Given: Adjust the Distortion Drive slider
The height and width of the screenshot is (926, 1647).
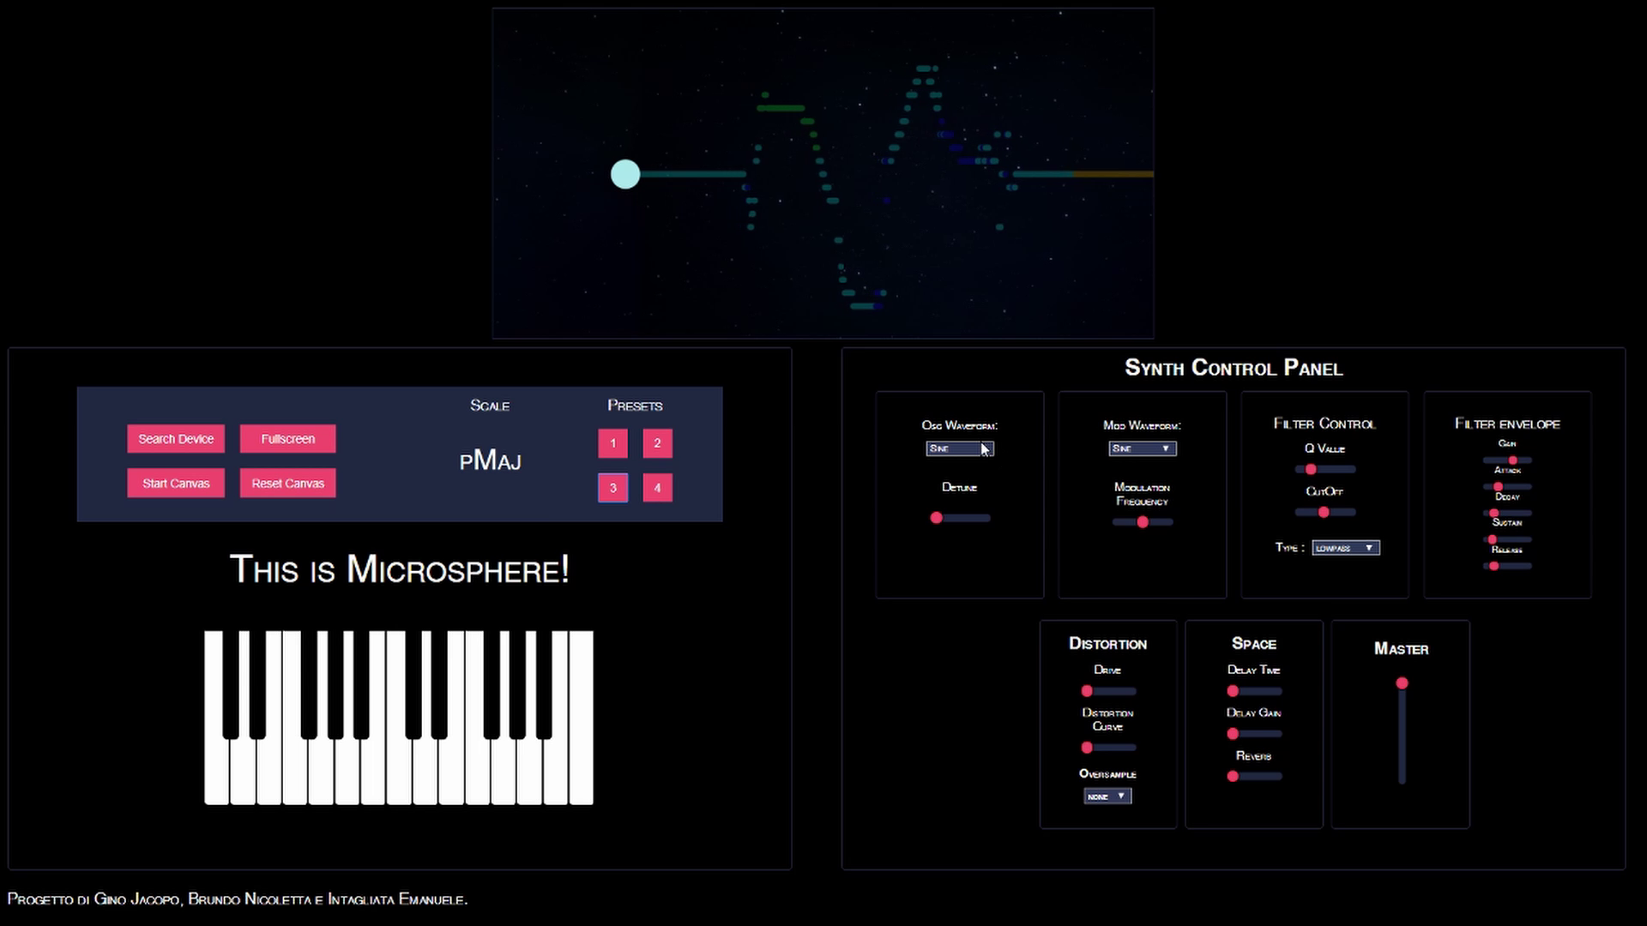Looking at the screenshot, I should [1108, 691].
